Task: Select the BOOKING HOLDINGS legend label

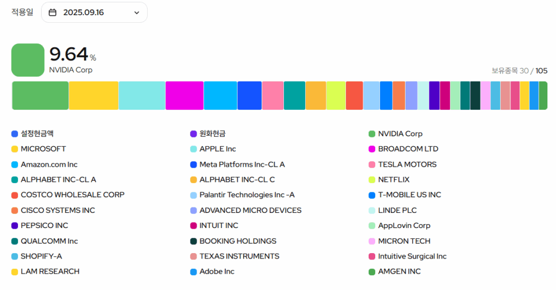Action: pos(238,241)
